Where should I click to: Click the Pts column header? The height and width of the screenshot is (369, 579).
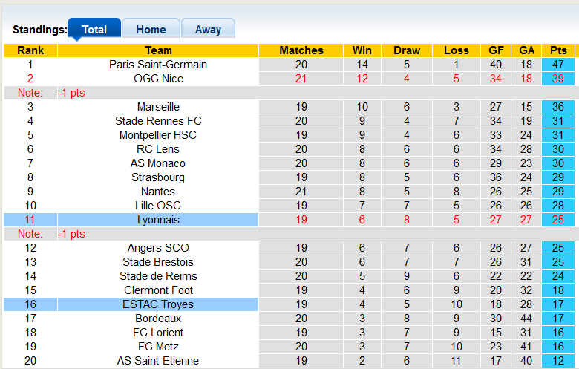tap(558, 50)
